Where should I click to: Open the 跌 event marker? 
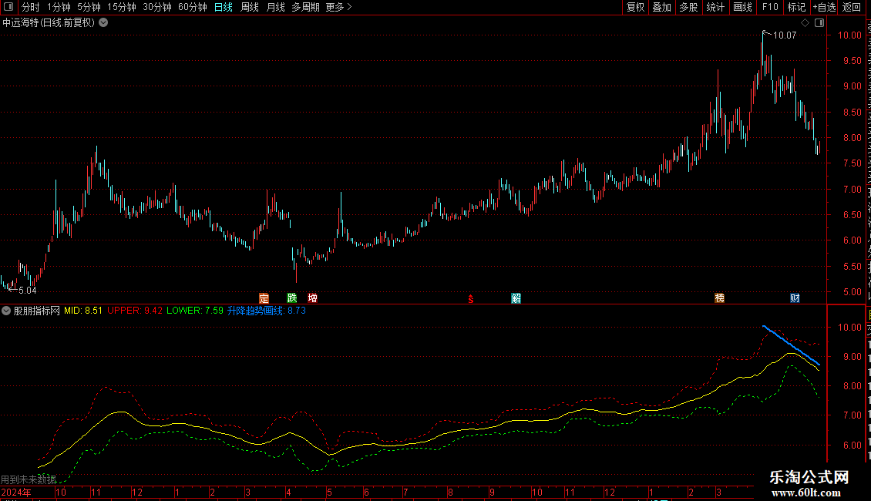(292, 298)
